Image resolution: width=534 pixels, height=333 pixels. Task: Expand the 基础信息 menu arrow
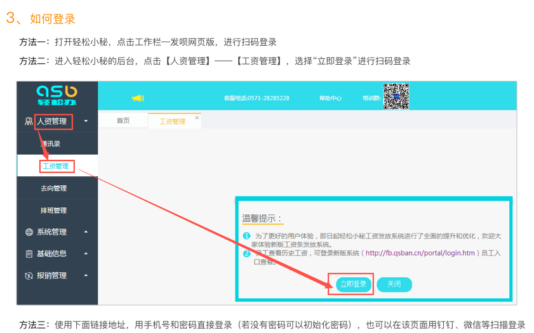86,254
